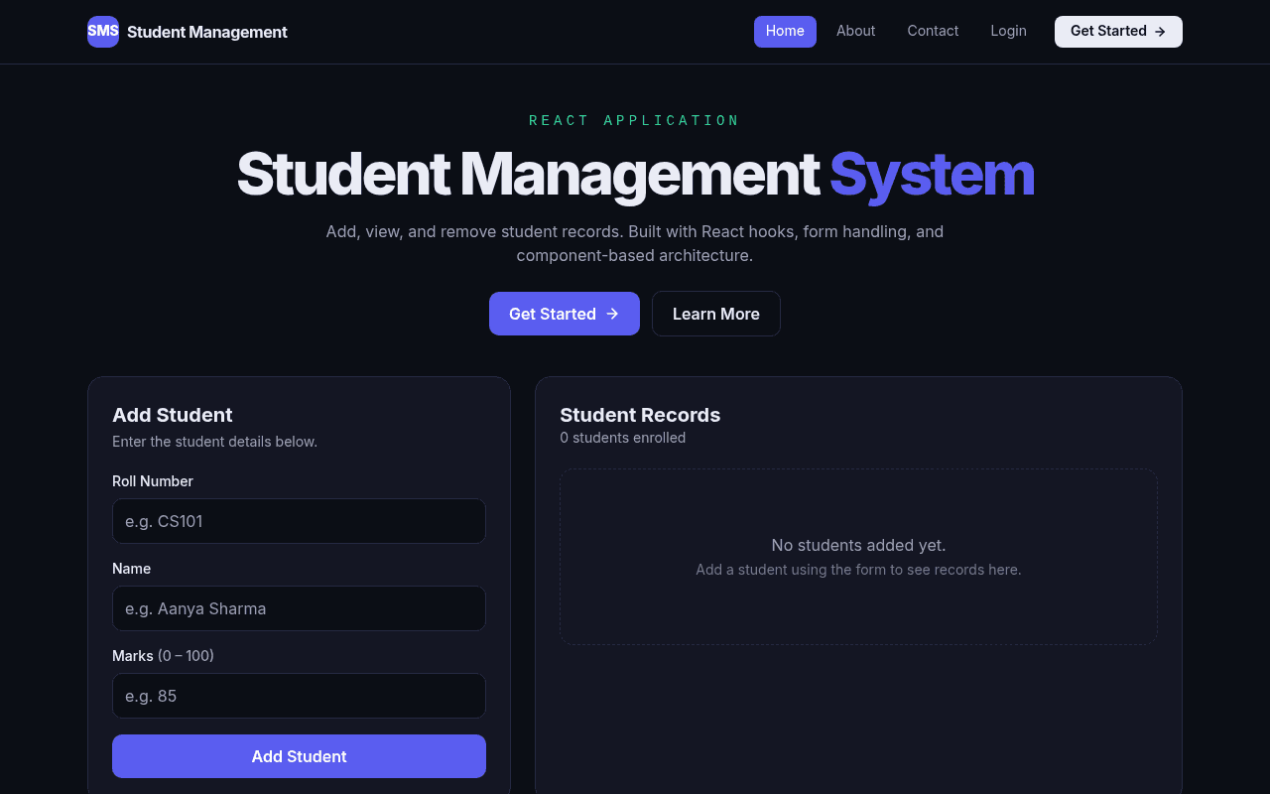Submit the Add Student button
This screenshot has height=794, width=1270.
click(x=299, y=756)
